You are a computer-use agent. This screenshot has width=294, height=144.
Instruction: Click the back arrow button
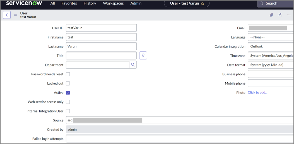point(7,15)
